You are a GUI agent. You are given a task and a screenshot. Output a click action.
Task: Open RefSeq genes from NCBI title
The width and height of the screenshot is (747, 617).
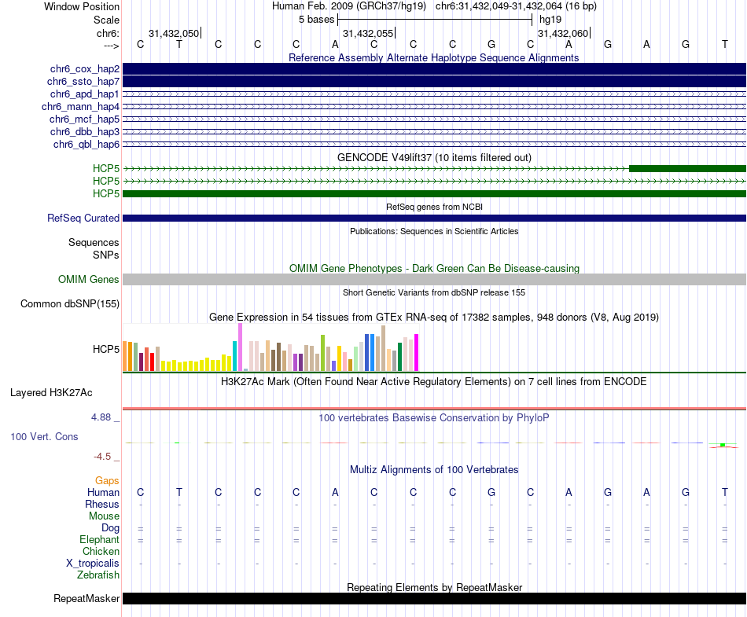coord(434,207)
